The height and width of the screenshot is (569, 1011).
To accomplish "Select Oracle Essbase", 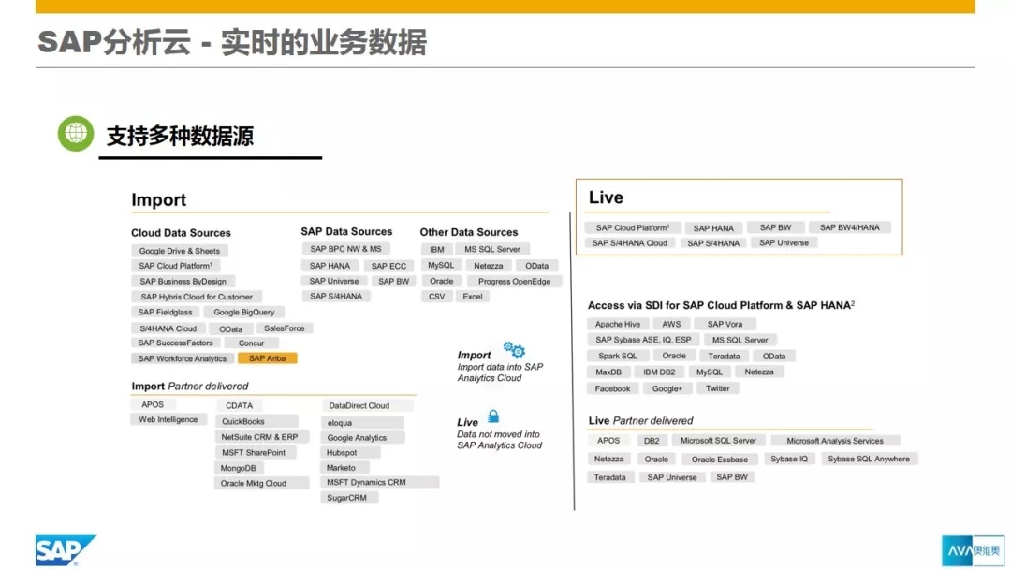I will [x=720, y=460].
